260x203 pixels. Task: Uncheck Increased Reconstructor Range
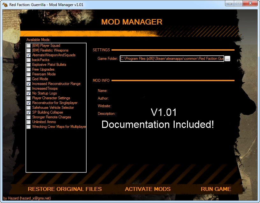tap(29, 84)
